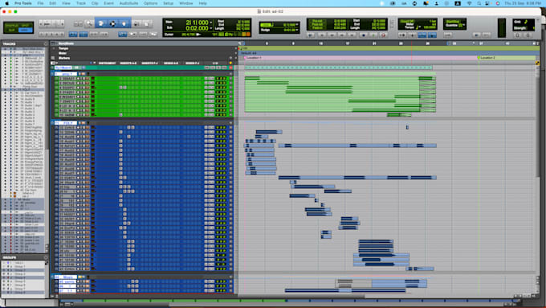Open the Clip menu
This screenshot has width=546, height=308.
pyautogui.click(x=95, y=3)
